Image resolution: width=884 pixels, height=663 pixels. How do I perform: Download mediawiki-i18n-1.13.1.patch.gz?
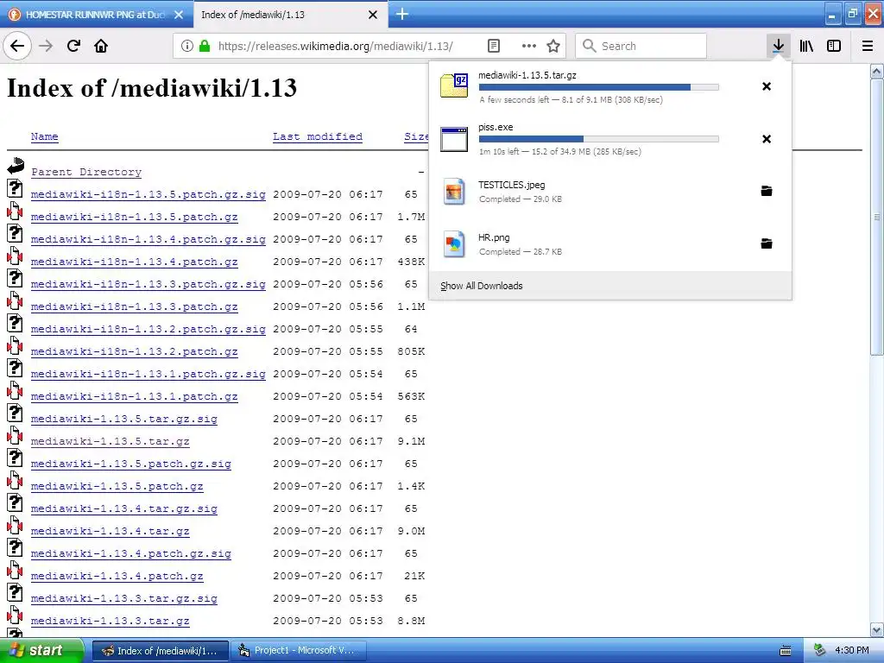click(x=134, y=397)
